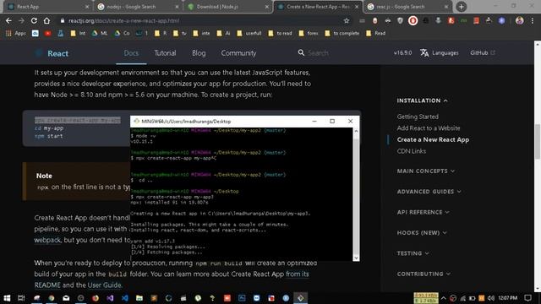This screenshot has height=304, width=541.
Task: Open the webpack link
Action: click(47, 240)
